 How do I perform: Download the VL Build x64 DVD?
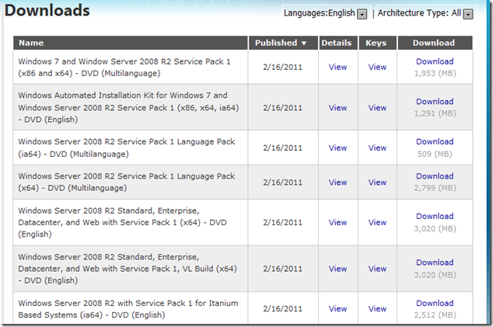435,263
